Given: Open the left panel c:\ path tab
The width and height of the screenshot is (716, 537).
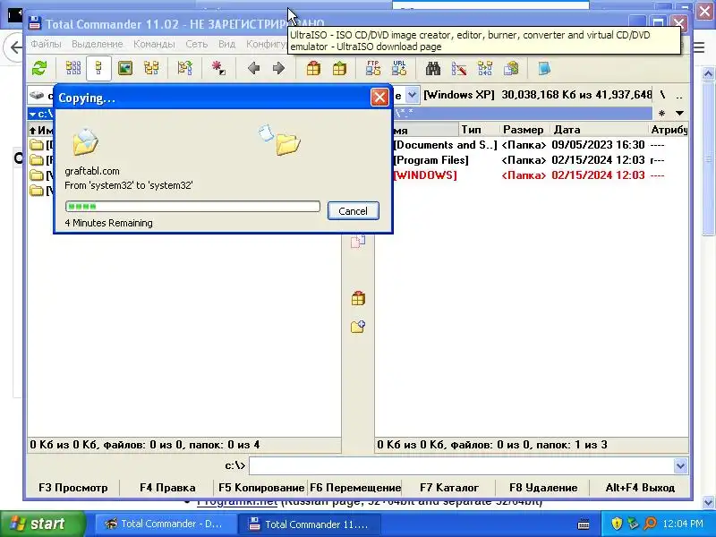Looking at the screenshot, I should point(41,114).
